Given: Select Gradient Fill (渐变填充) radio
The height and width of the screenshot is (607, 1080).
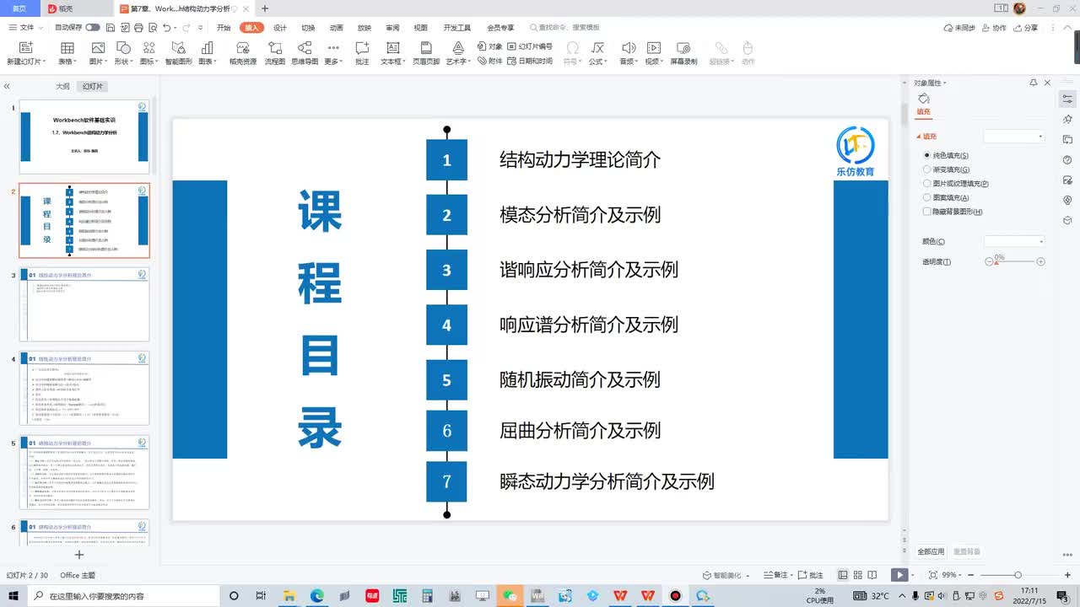Looking at the screenshot, I should (927, 169).
